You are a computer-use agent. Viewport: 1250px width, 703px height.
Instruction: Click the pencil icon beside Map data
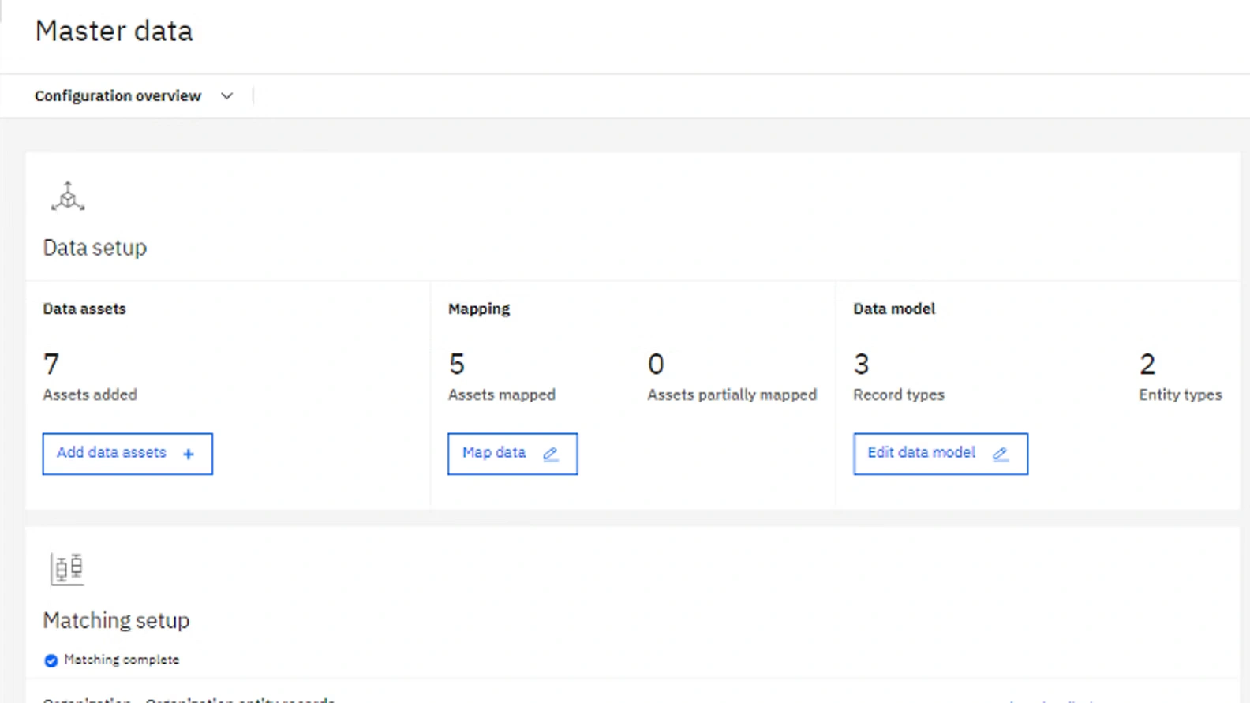coord(551,454)
